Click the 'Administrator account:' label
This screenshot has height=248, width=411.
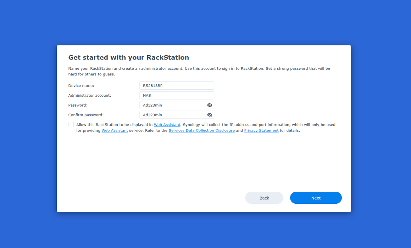(x=90, y=95)
